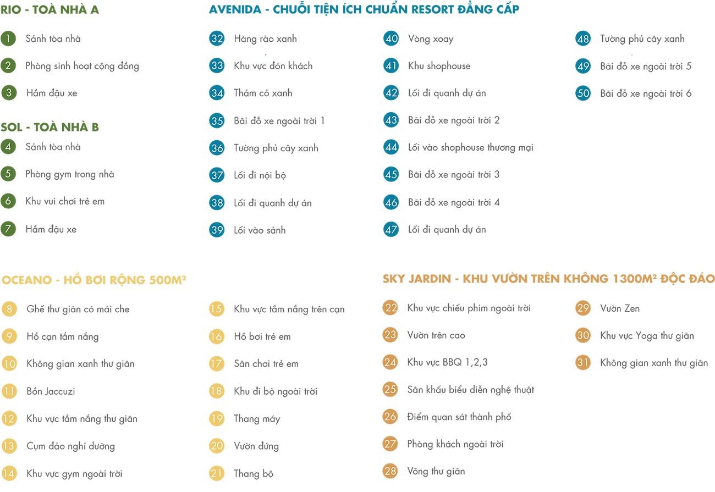Select the yellow number 16 circle badge
This screenshot has width=715, height=492.
coord(217,336)
